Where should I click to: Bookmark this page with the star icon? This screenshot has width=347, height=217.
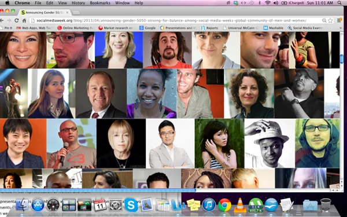tap(330, 21)
